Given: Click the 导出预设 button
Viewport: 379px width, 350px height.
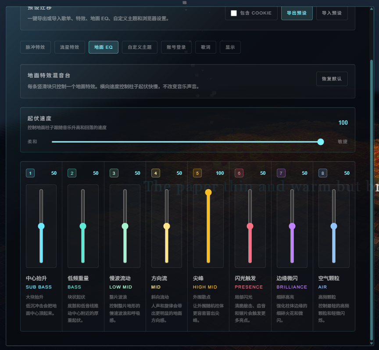Looking at the screenshot, I should 297,13.
